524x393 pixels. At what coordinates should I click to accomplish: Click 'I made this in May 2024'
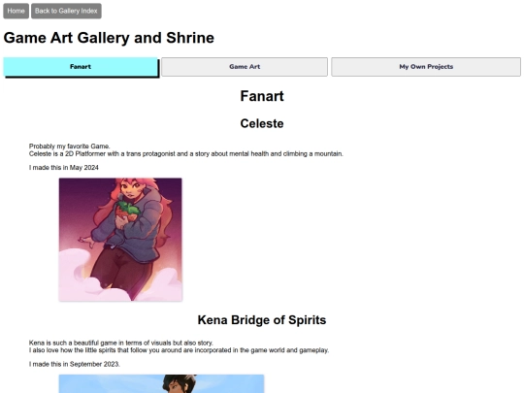pos(64,168)
